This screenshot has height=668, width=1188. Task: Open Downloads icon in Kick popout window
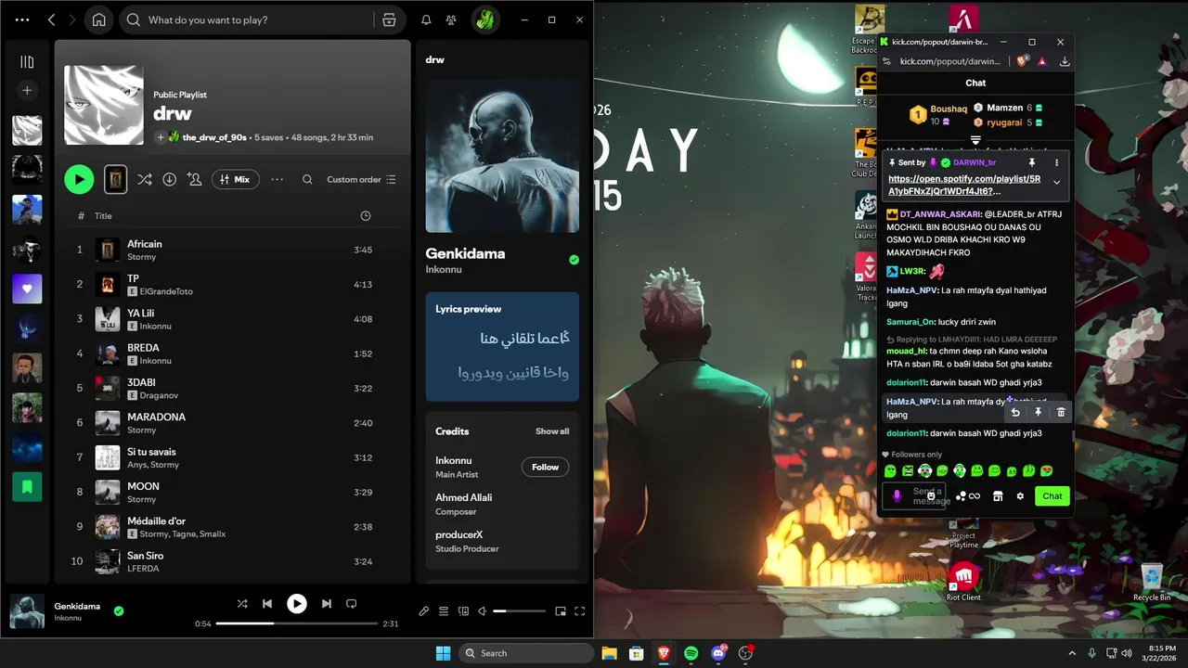pos(1065,61)
